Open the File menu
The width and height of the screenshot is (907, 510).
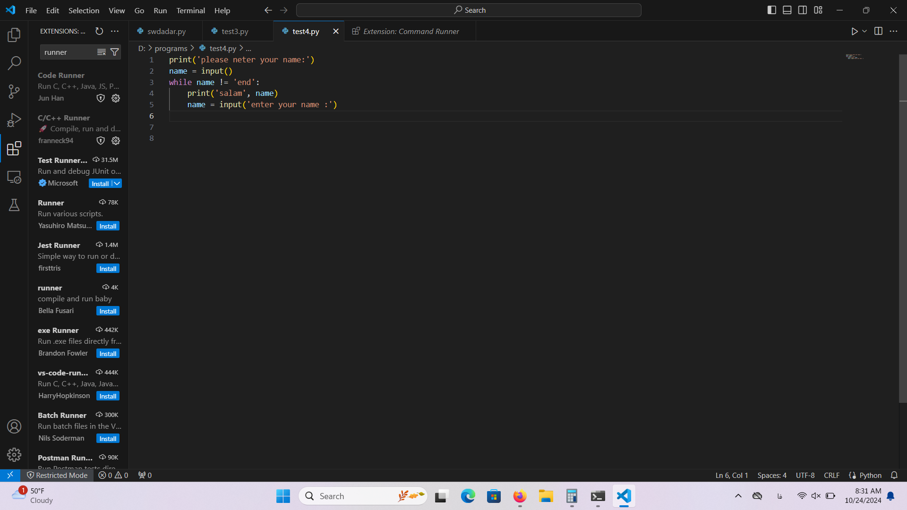pos(31,10)
